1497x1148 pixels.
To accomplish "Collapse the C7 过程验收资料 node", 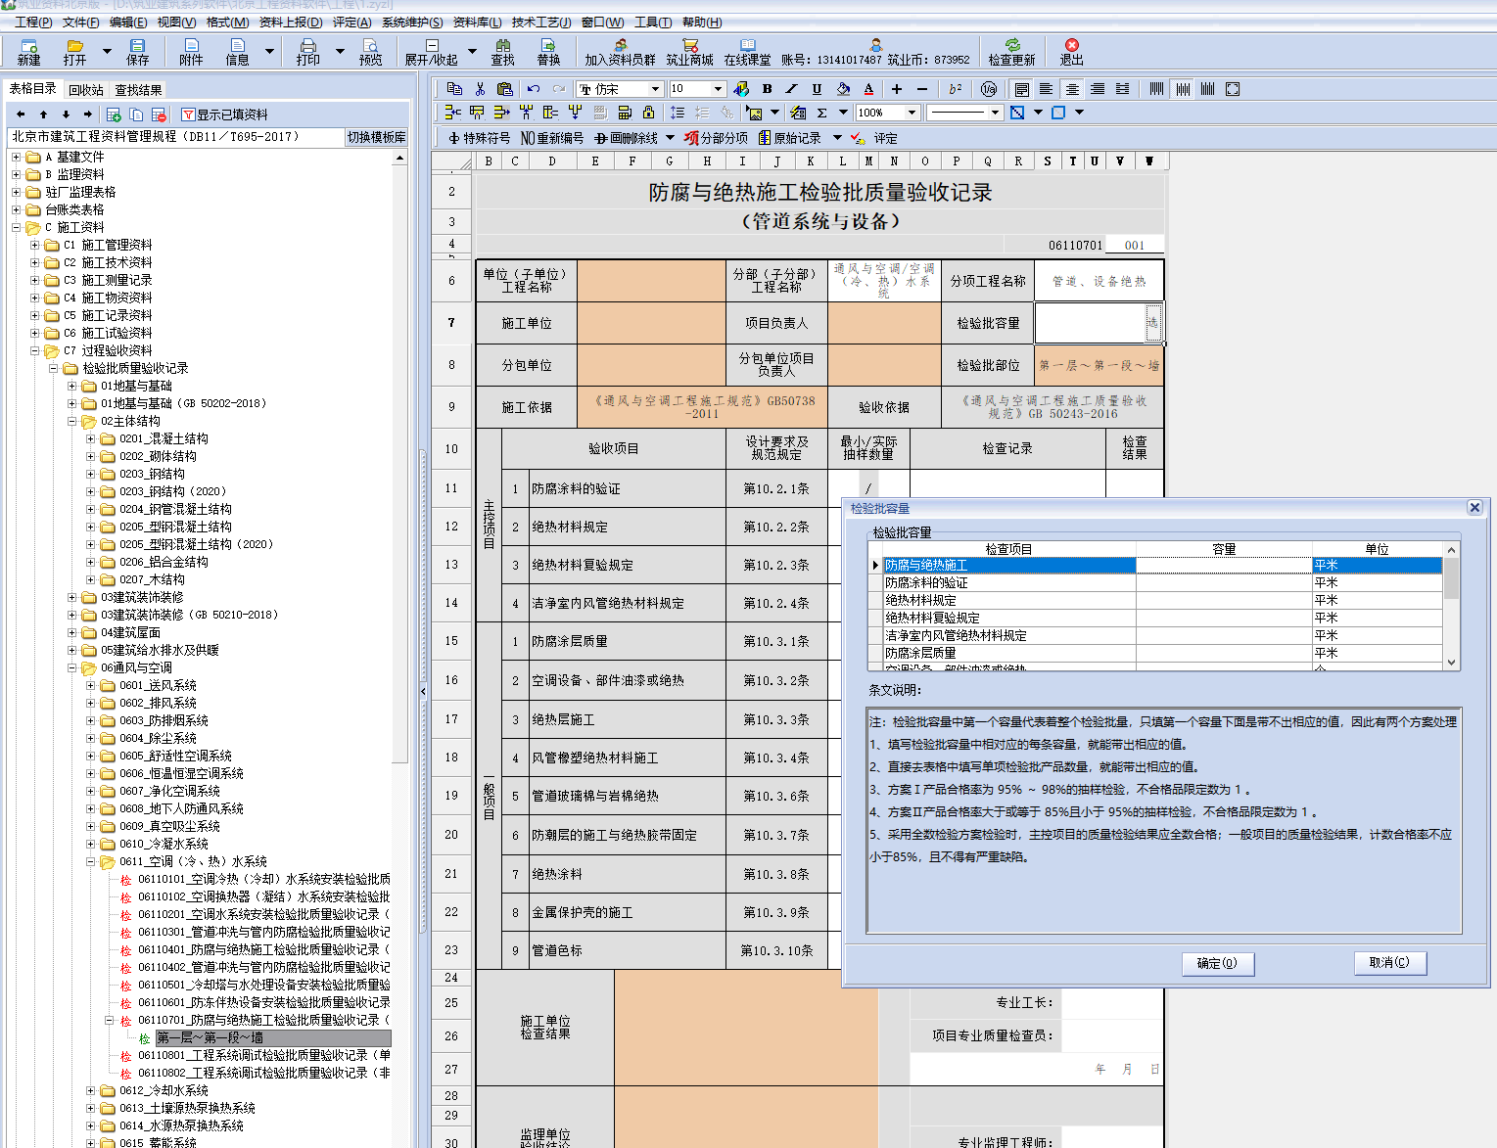I will click(34, 350).
